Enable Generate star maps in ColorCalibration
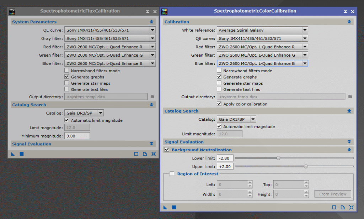The width and height of the screenshot is (364, 219). pos(219,83)
